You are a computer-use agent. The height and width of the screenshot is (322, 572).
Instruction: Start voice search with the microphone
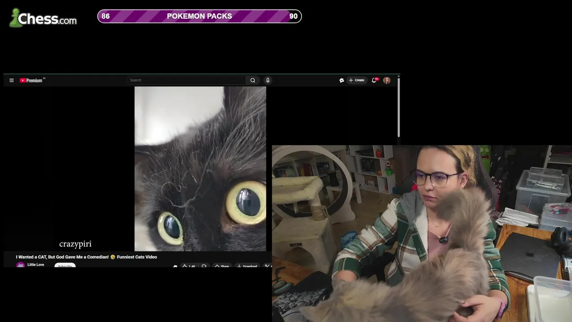click(x=268, y=80)
